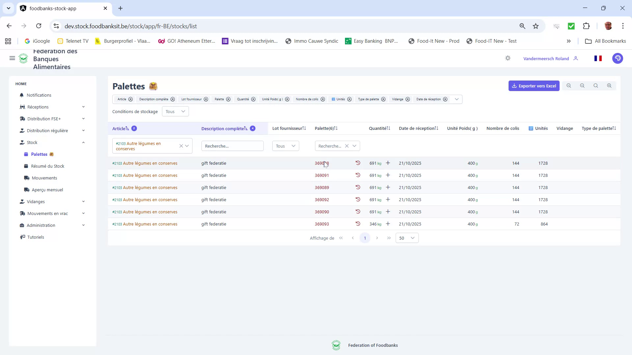The image size is (632, 355).
Task: Open the Vandermeersch Roland profile link
Action: click(x=546, y=58)
